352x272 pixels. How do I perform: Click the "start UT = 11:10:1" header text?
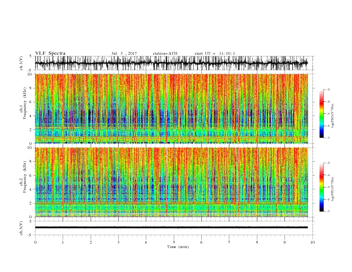(x=215, y=53)
